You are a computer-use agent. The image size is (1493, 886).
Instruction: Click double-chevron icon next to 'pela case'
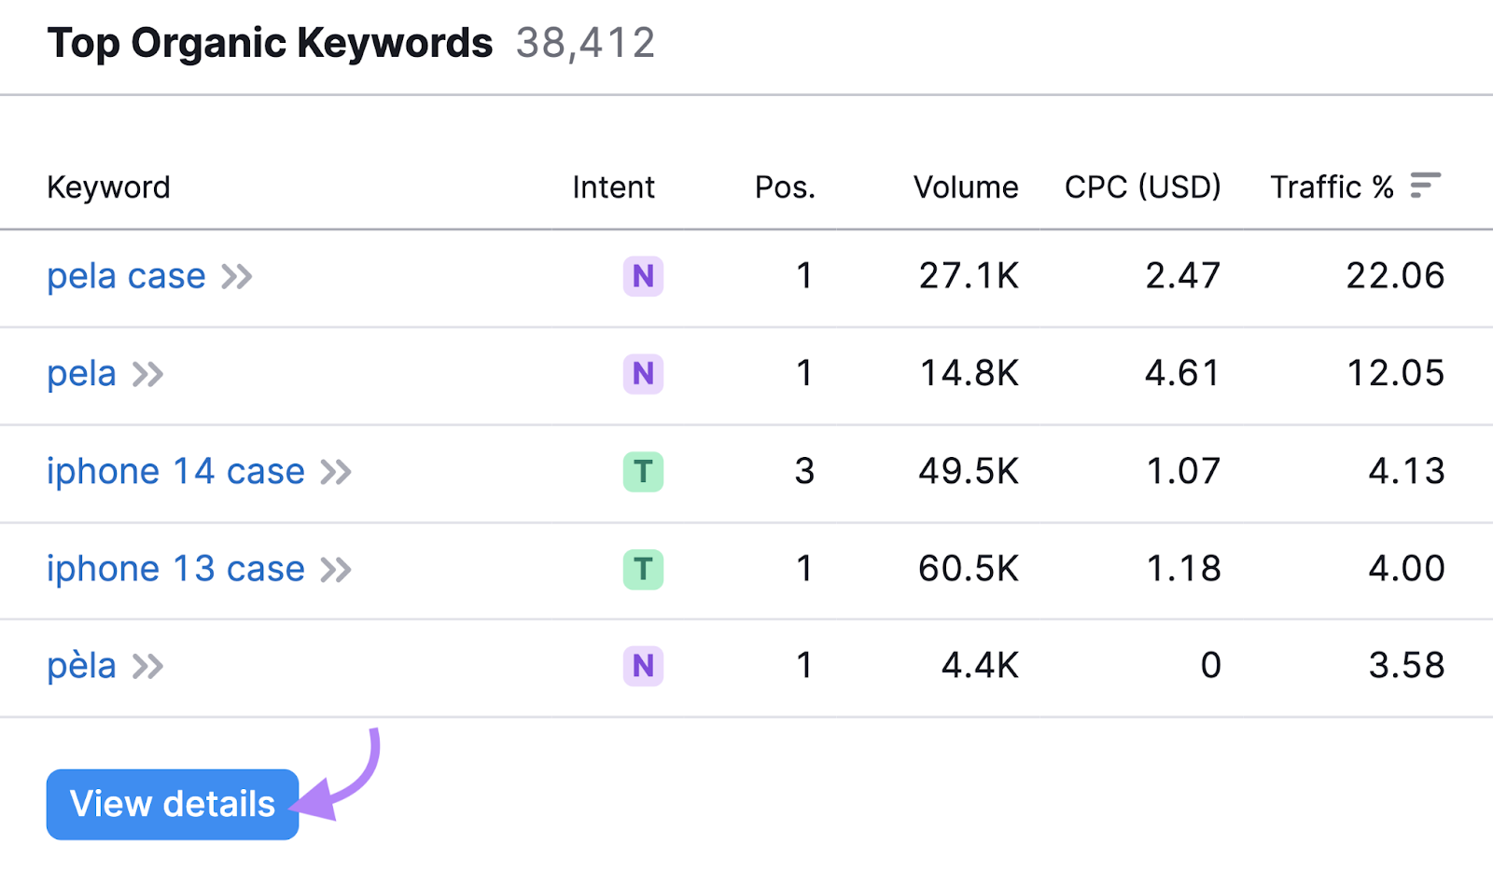[237, 277]
